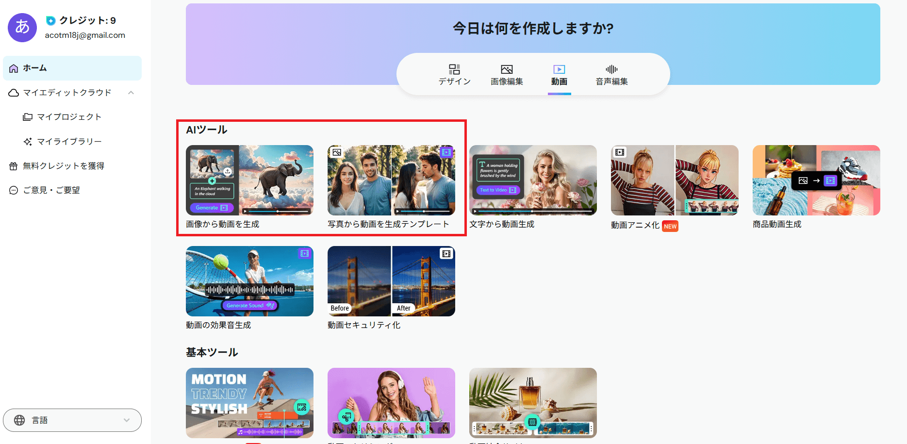Open the speech bubble icon for ご意見・ご要望

[x=13, y=190]
